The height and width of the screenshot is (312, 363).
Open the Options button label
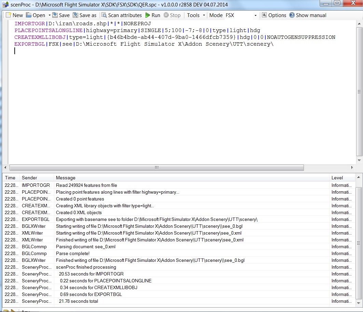(277, 15)
